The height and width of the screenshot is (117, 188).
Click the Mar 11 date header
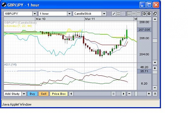[90, 19]
